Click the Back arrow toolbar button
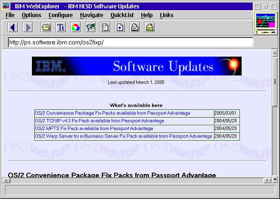Viewport: 280px width, 199px height. [x=13, y=27]
